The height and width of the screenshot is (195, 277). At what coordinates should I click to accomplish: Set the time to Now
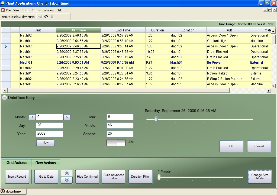[46, 142]
